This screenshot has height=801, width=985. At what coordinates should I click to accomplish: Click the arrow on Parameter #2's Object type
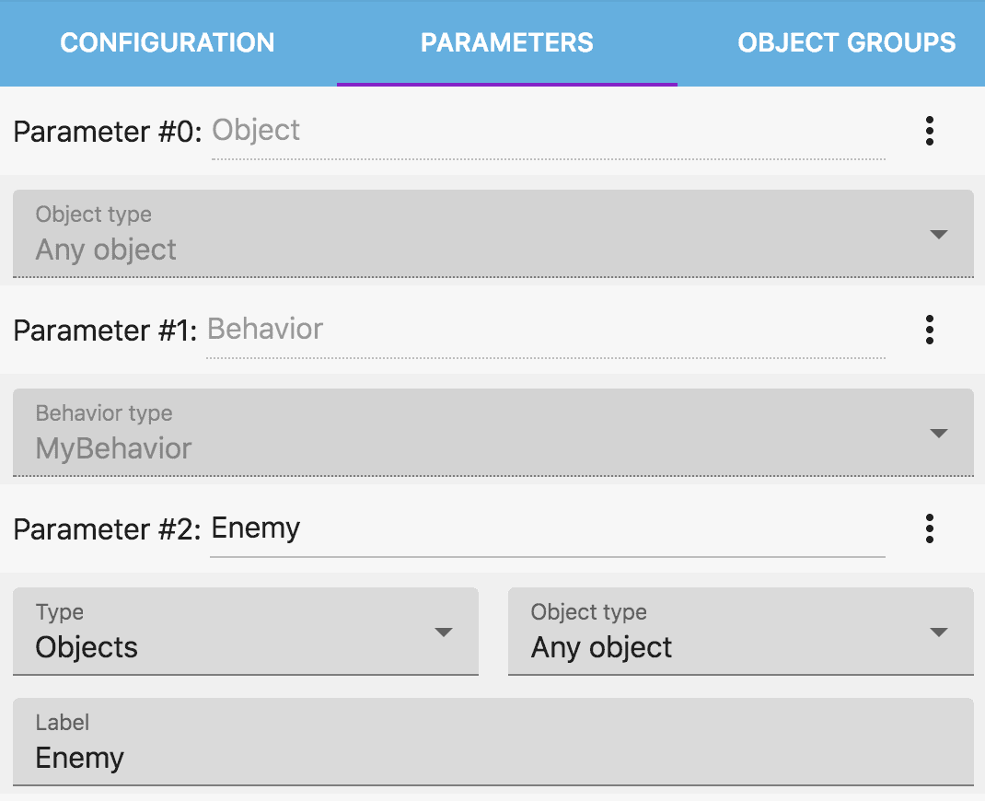939,633
